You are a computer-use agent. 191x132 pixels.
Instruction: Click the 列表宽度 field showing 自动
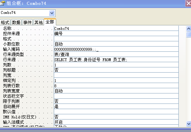click(x=116, y=91)
